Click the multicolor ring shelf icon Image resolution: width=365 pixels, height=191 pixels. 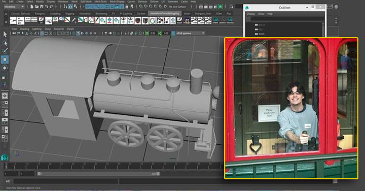pos(152,20)
